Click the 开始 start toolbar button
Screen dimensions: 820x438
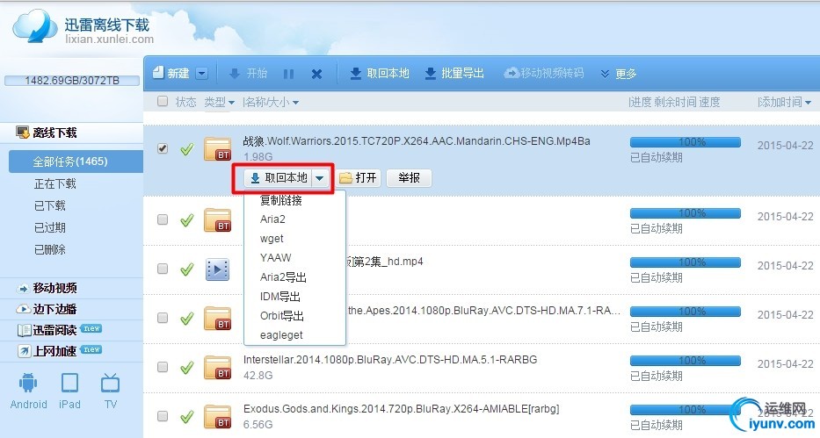coord(249,73)
